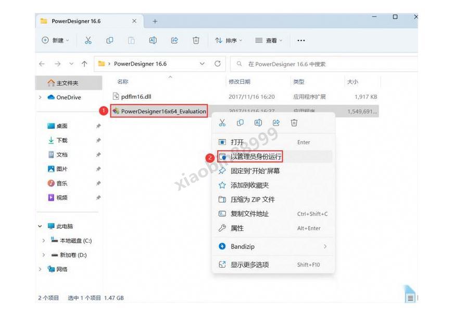Open 属性 from the context menu
This screenshot has width=453, height=316.
tap(273, 228)
